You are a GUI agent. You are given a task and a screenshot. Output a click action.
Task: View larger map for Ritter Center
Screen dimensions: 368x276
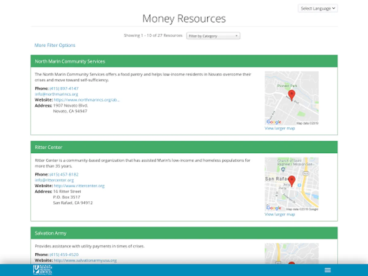coord(280,214)
